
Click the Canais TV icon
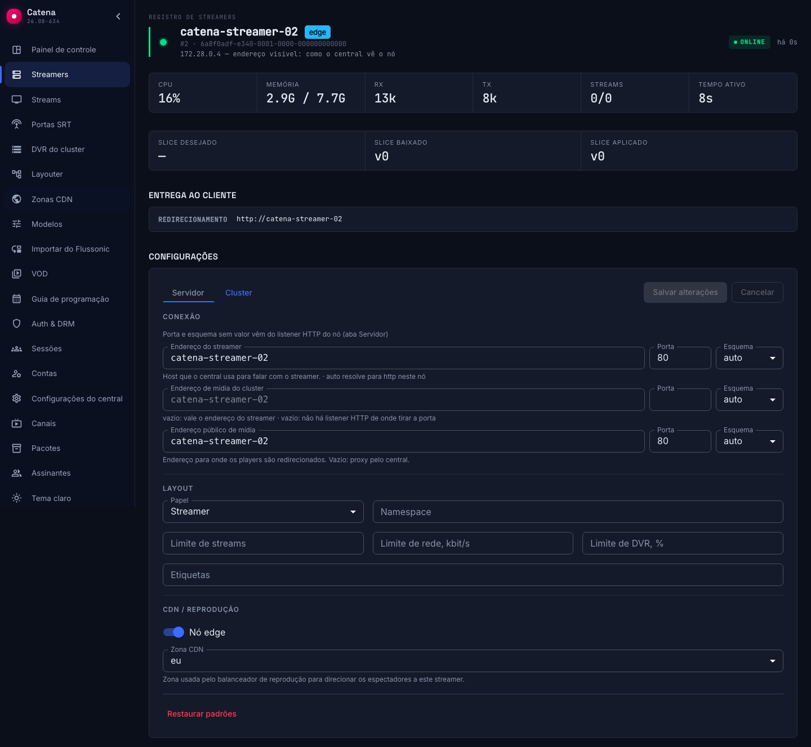click(x=17, y=423)
